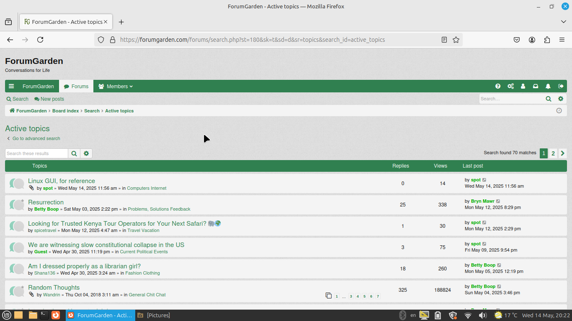Open the terminal from taskbar
The width and height of the screenshot is (572, 321).
(x=44, y=315)
